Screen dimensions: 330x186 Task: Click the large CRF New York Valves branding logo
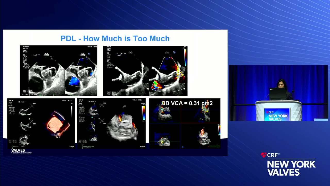click(x=288, y=164)
